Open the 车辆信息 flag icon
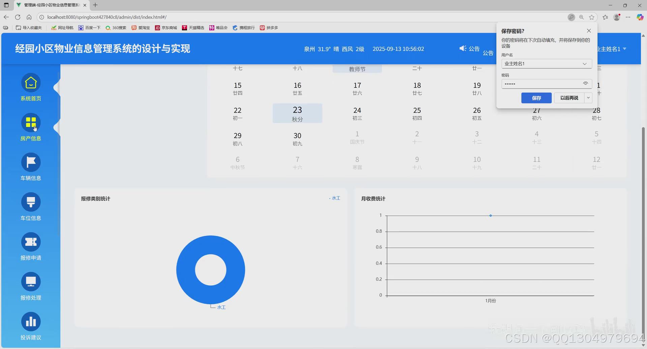The image size is (647, 349). pos(31,162)
